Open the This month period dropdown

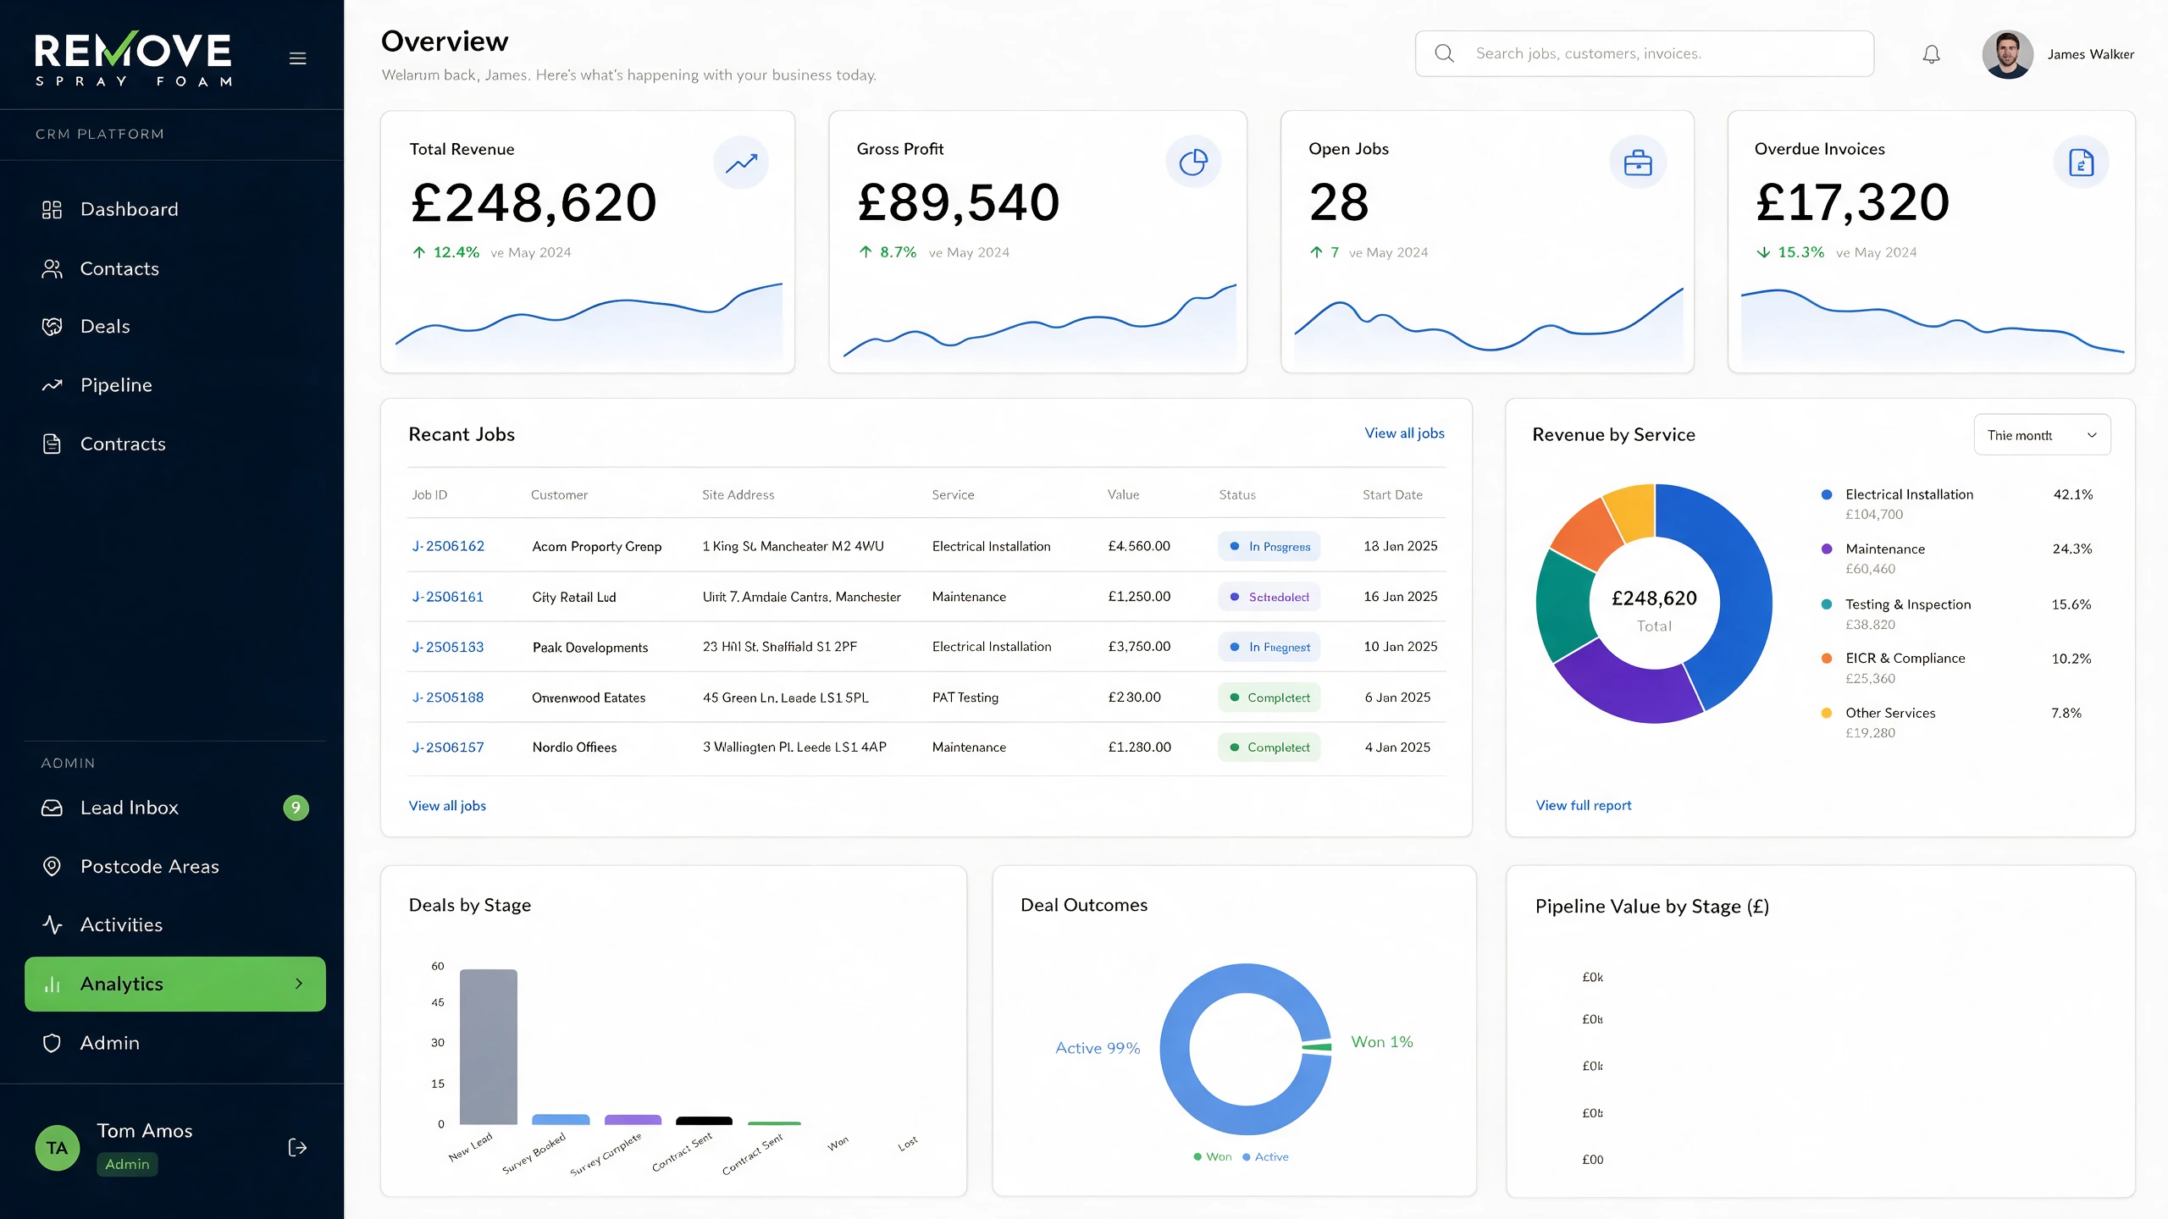[2042, 435]
